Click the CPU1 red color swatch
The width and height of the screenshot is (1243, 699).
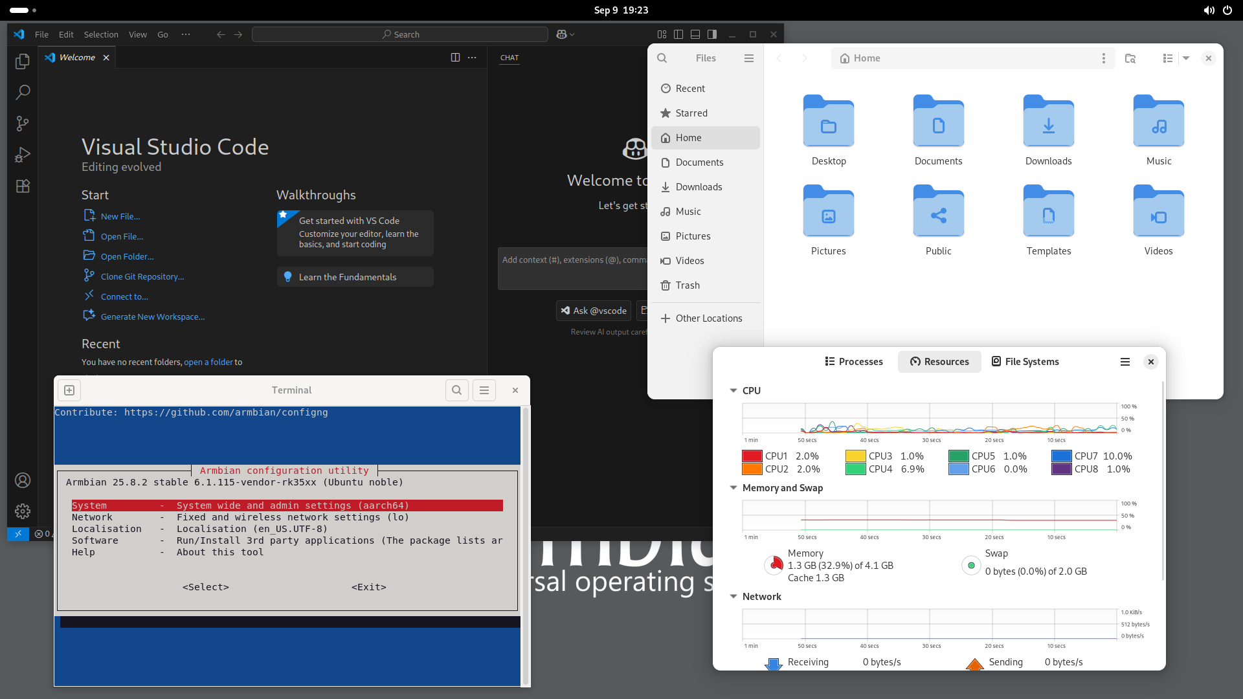click(x=752, y=456)
